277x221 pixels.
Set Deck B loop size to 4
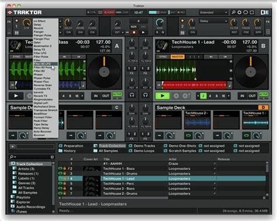[x=210, y=96]
